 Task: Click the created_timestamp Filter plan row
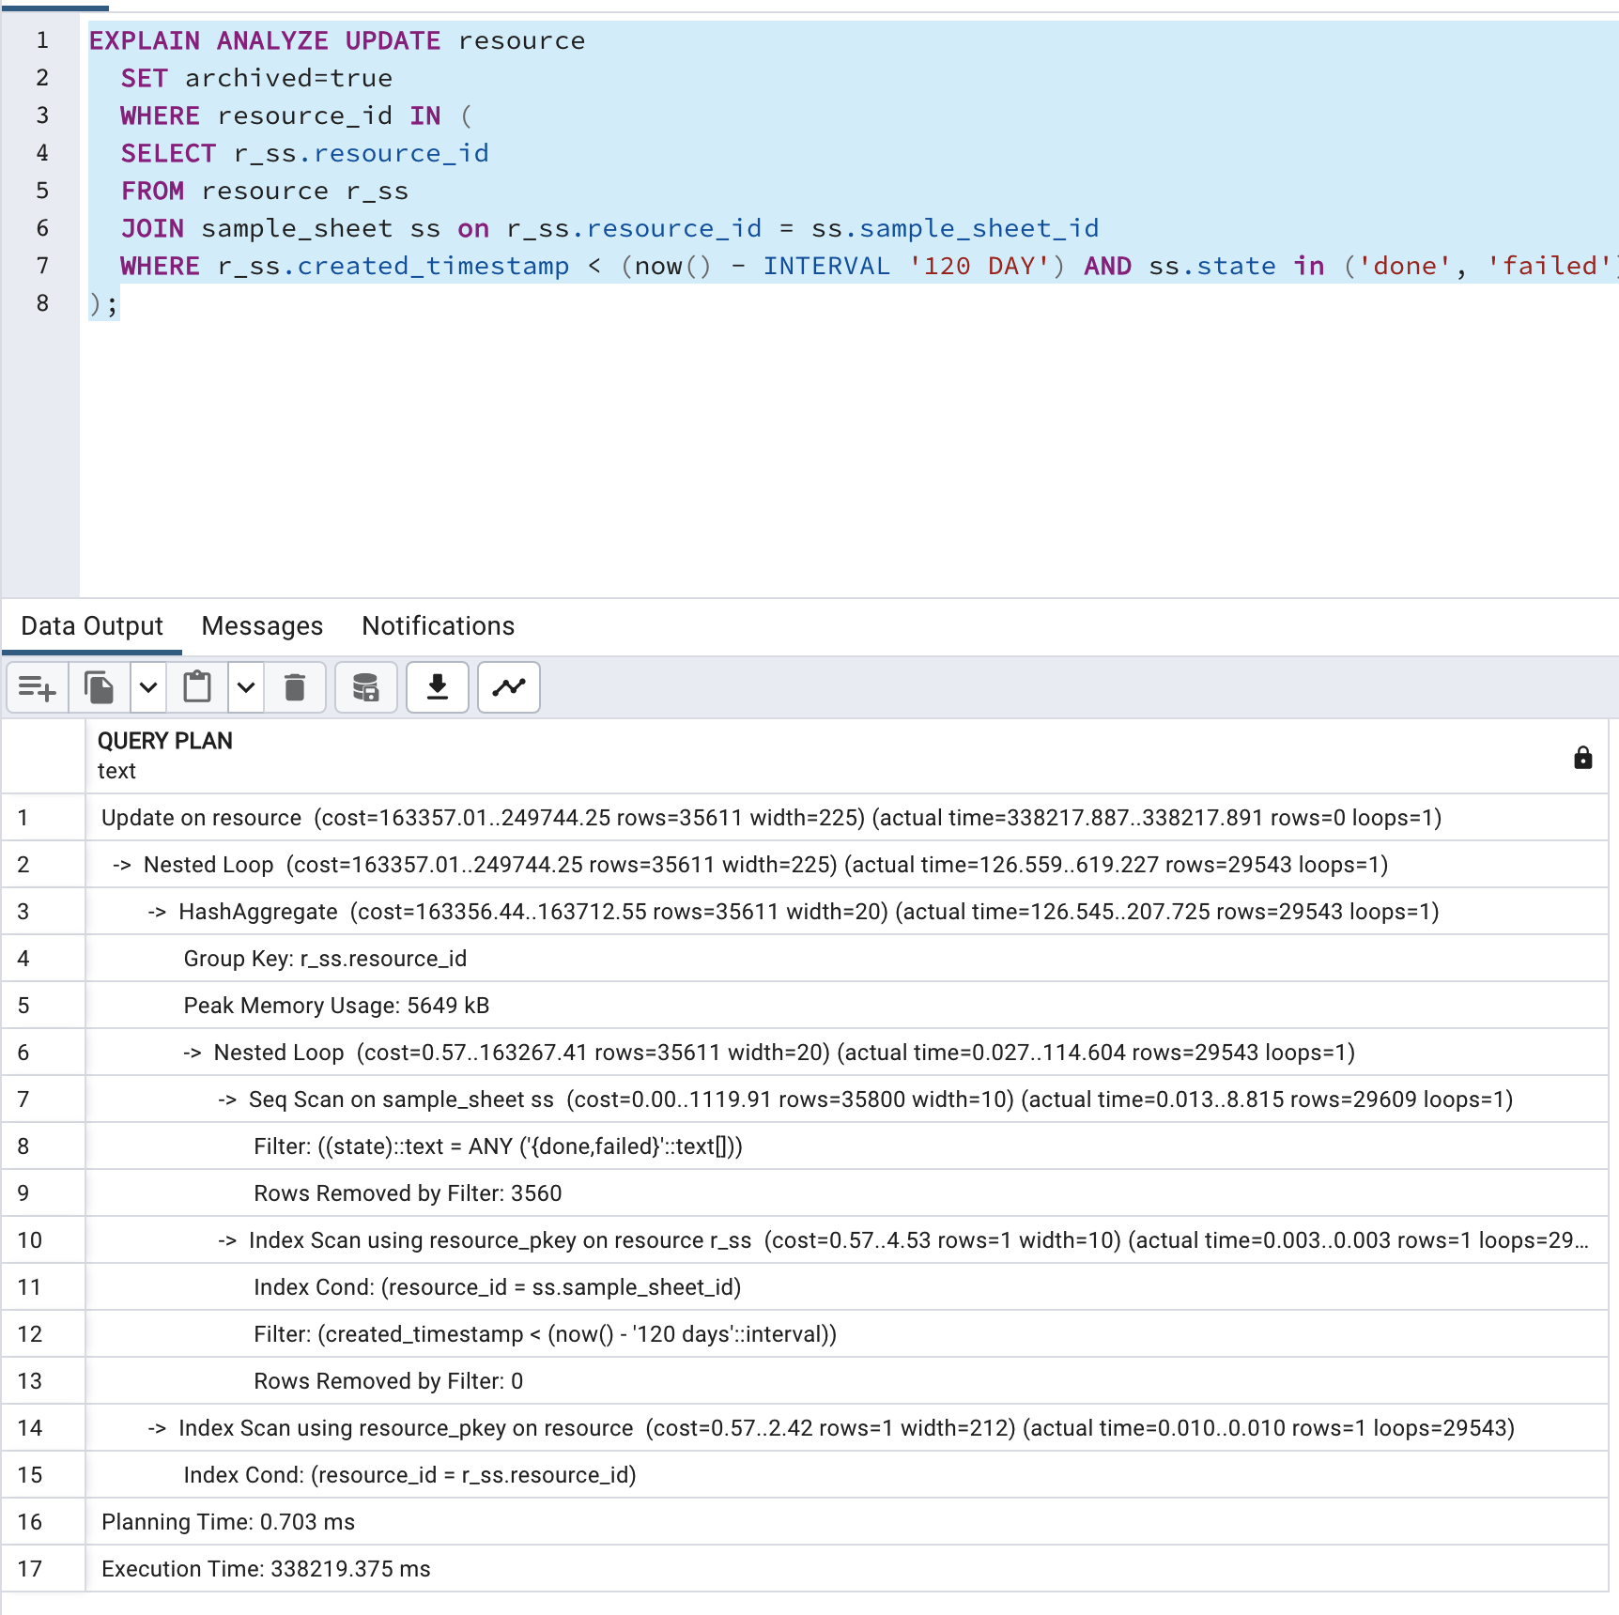(x=846, y=1334)
